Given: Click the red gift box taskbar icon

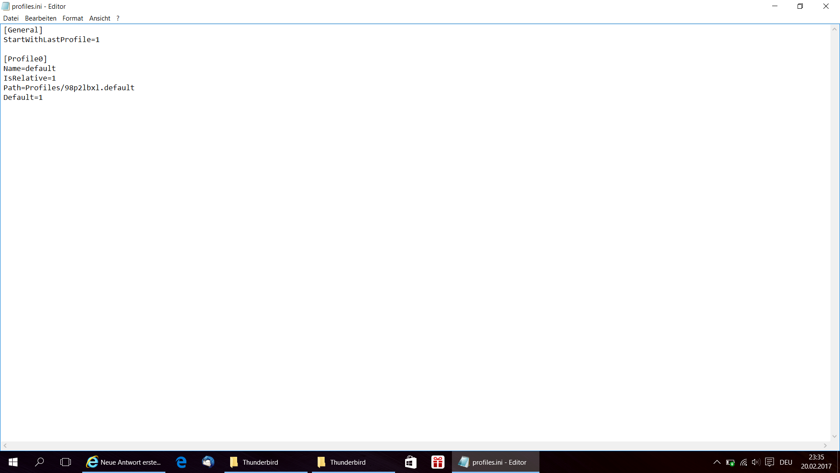Looking at the screenshot, I should coord(437,462).
